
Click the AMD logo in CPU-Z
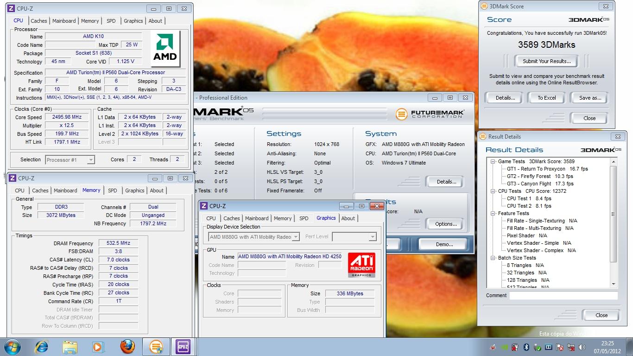click(165, 49)
